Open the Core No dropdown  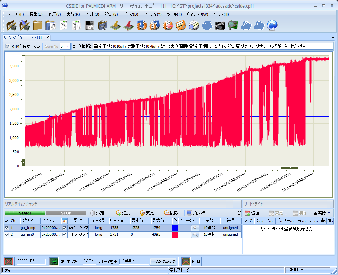tap(68, 46)
